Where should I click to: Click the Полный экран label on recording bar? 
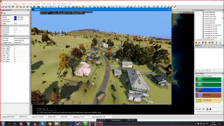(x=116, y=120)
